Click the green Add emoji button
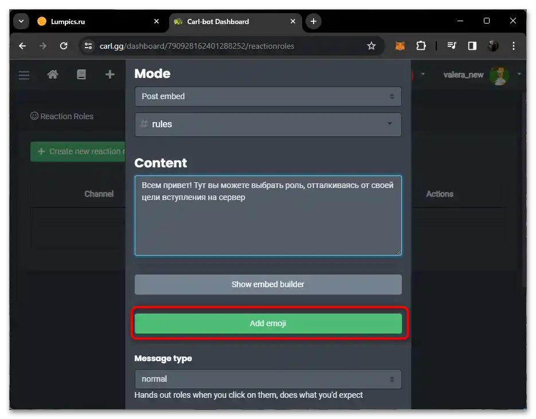 point(268,323)
